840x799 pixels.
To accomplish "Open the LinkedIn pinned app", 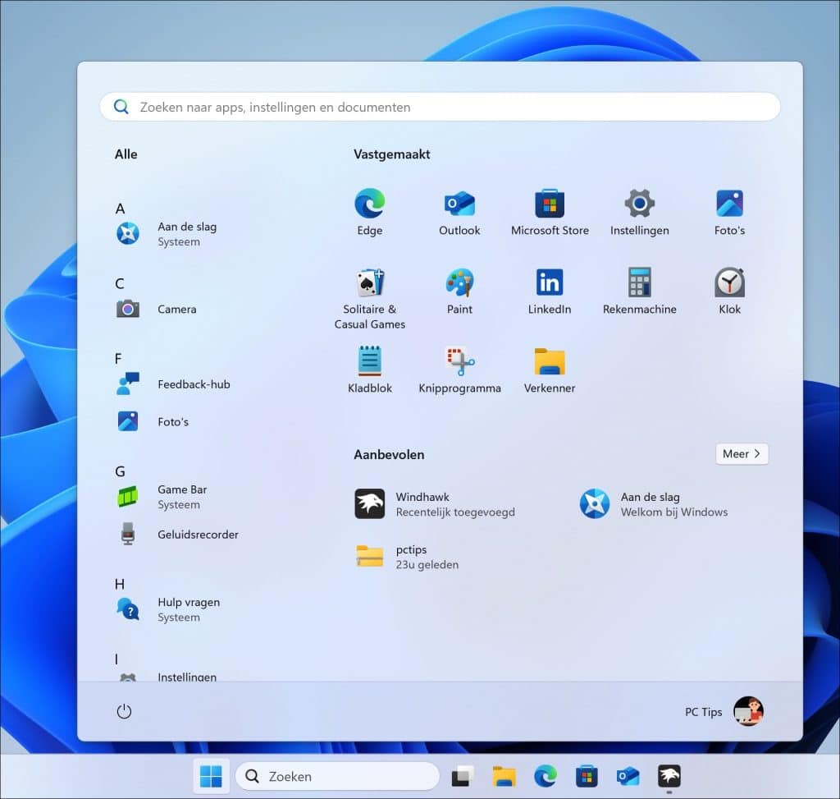I will (550, 291).
